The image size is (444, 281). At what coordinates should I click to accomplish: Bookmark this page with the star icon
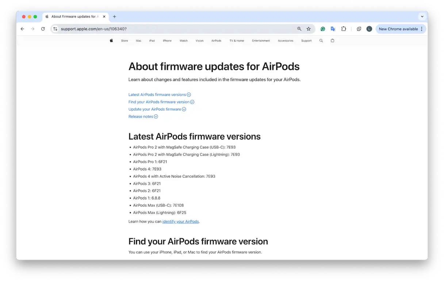click(x=309, y=29)
